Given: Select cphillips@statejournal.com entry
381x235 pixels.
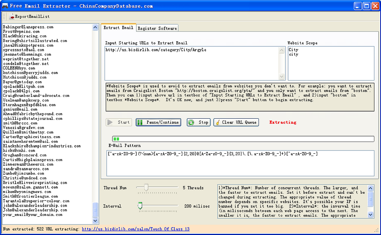Looking at the screenshot, I should click(33, 119).
